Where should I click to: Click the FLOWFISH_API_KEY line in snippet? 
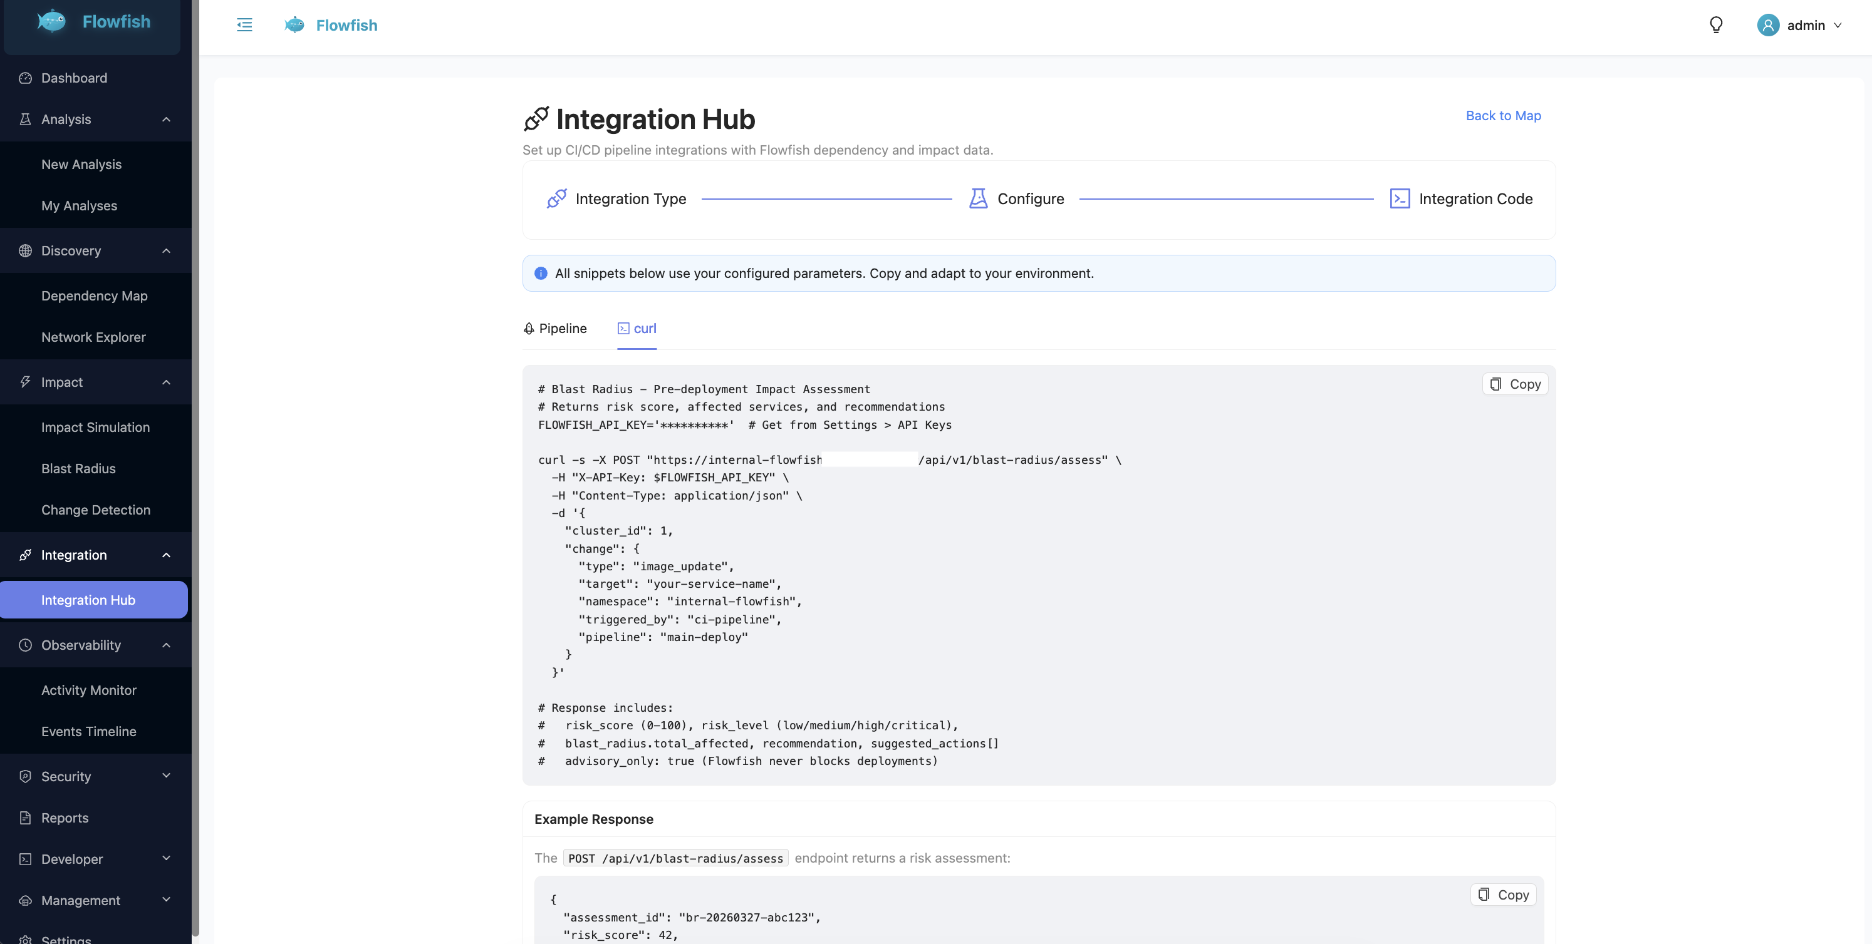745,425
